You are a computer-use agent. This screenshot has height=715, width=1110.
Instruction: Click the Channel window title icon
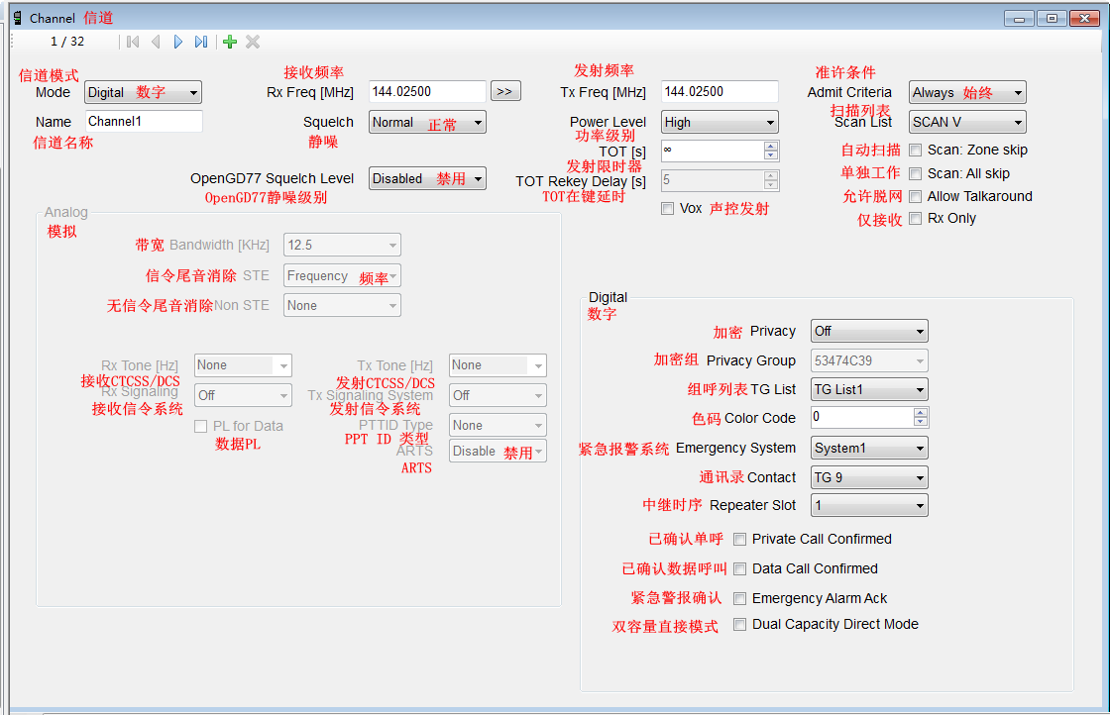pos(17,18)
